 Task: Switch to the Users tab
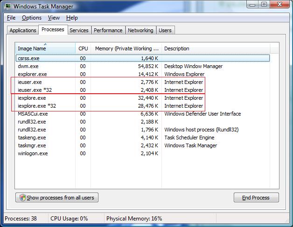pos(165,30)
